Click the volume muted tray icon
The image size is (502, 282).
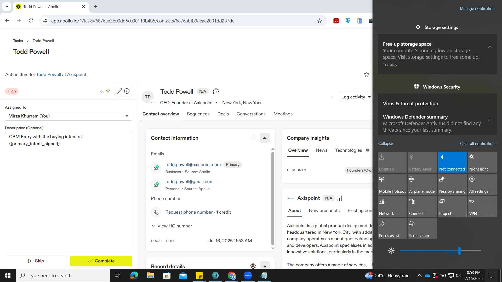point(459,275)
